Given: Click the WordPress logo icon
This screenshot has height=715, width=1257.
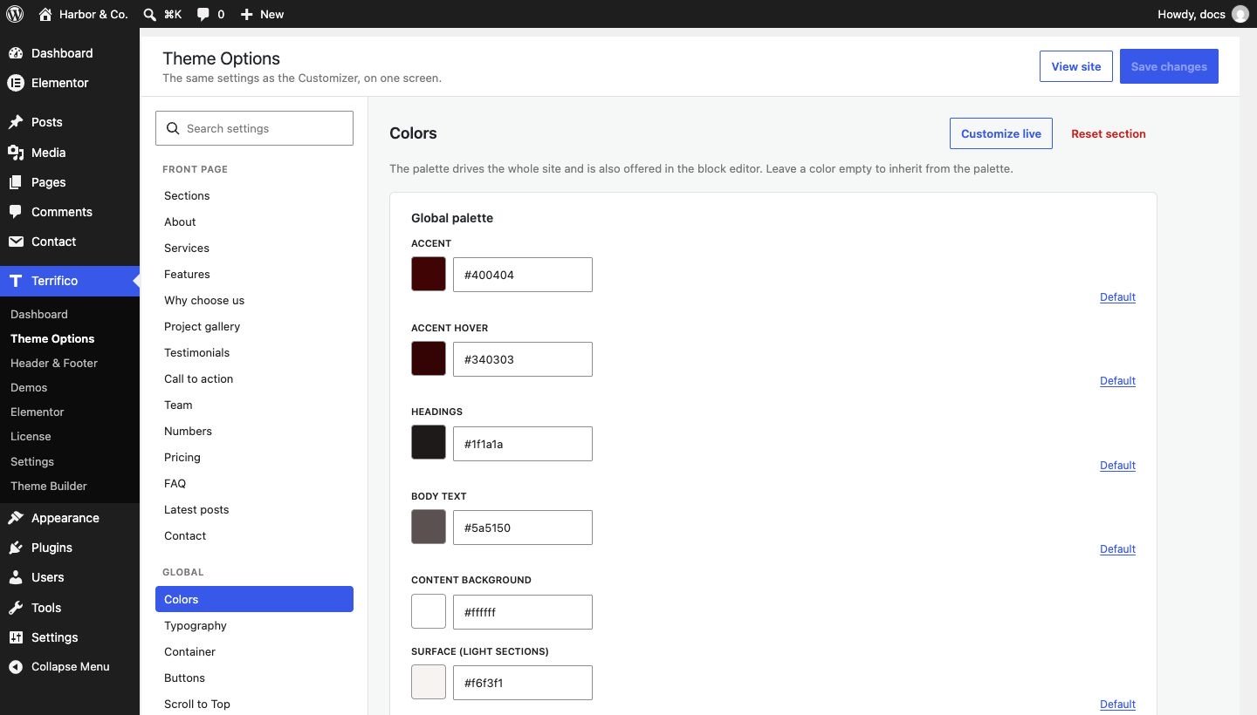Looking at the screenshot, I should (15, 14).
